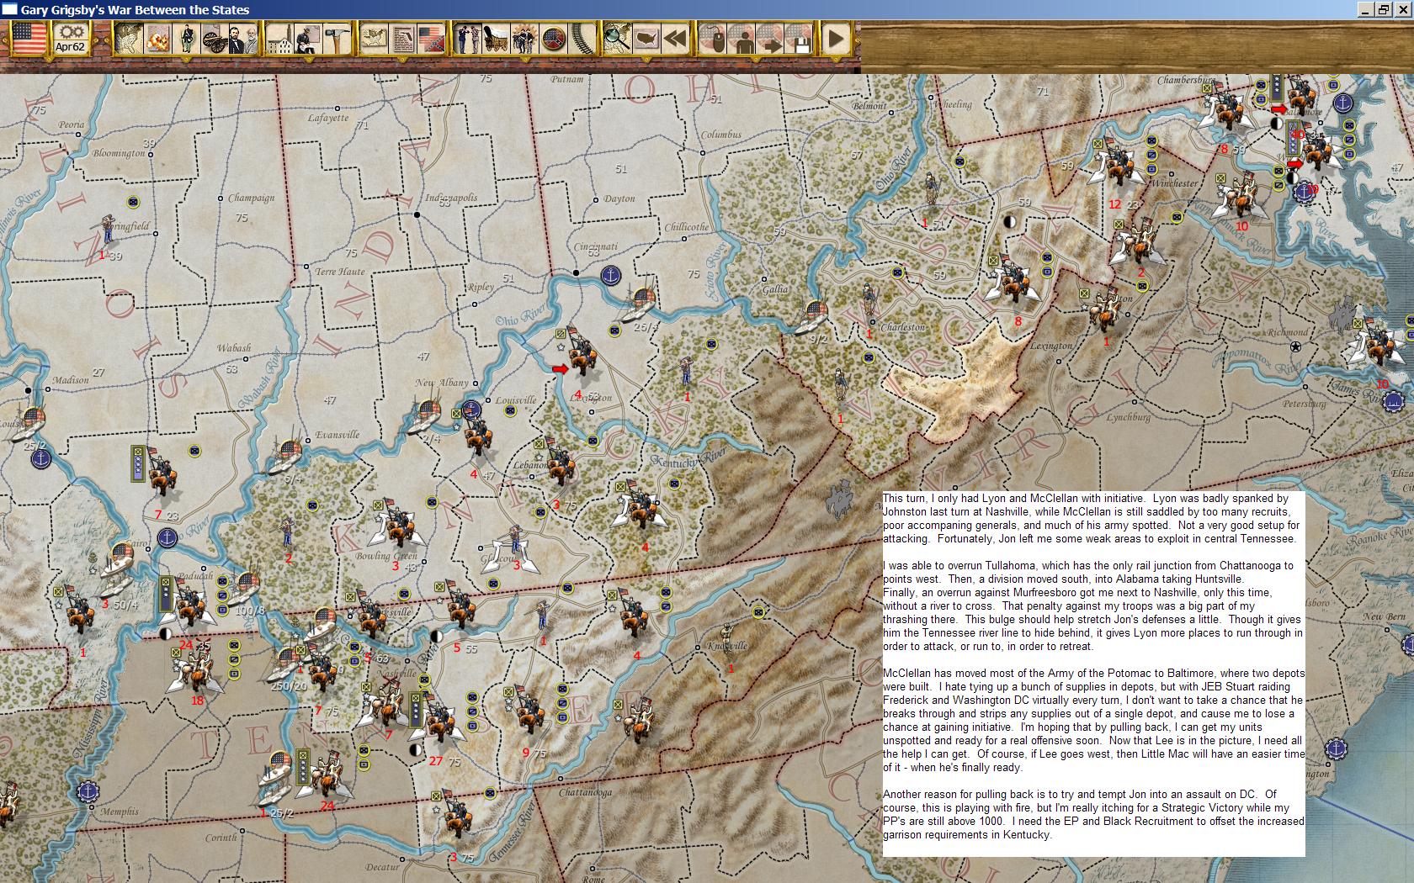Open the factory production icon
This screenshot has width=1414, height=883.
(279, 39)
